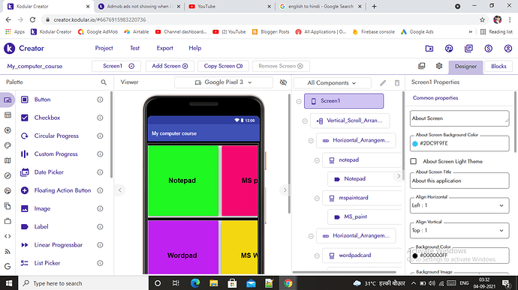
Task: Search the palette with magnifier icon
Action: tap(104, 82)
